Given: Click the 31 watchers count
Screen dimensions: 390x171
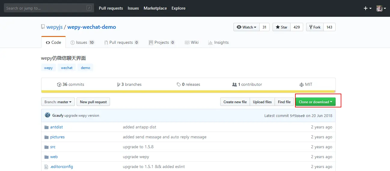Looking at the screenshot, I should point(264,27).
